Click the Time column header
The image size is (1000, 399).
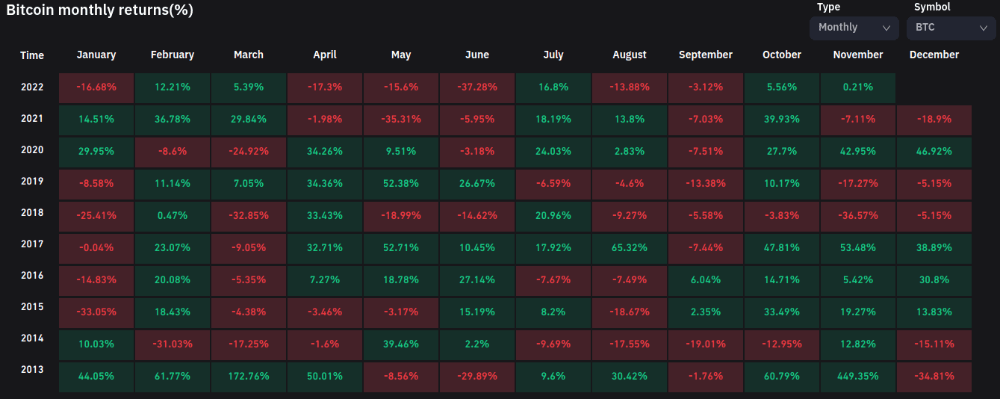[x=32, y=55]
